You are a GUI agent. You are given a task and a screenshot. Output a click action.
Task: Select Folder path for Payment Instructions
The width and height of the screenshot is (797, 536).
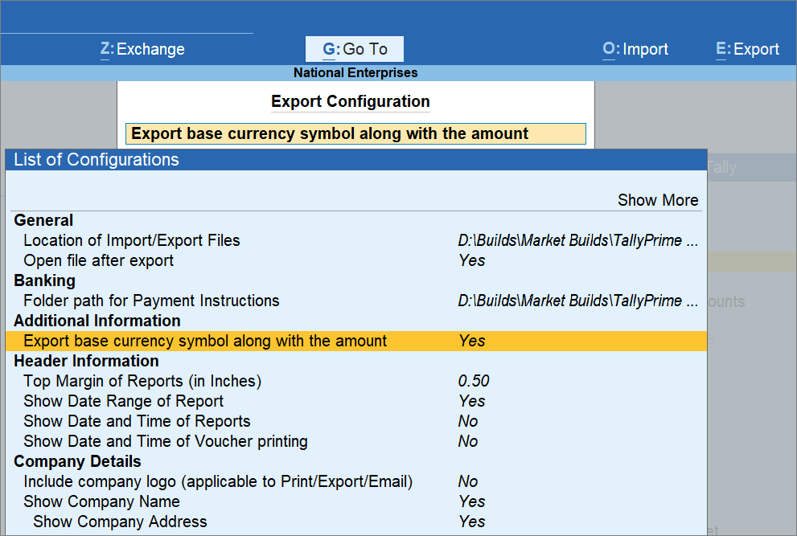click(355, 301)
